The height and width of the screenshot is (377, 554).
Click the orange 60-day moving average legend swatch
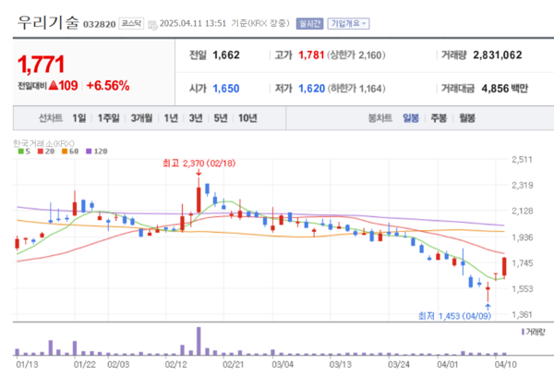click(65, 152)
